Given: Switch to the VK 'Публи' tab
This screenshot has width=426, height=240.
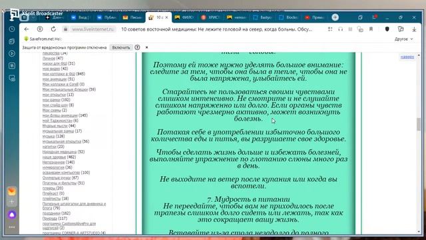Looking at the screenshot, I should [106, 17].
